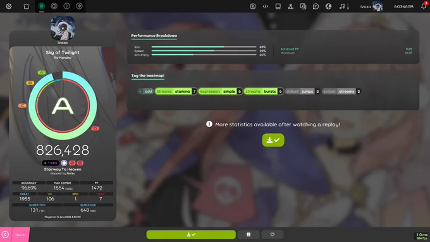430x242 pixels.
Task: Click the Slider Tick value 131
Action: 34,210
